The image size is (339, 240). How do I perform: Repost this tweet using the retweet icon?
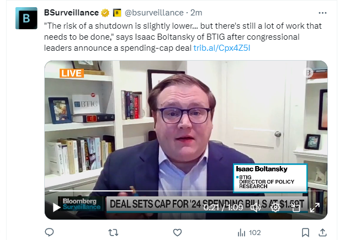113,232
